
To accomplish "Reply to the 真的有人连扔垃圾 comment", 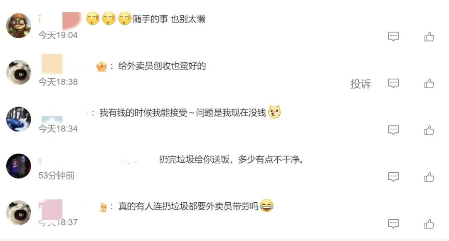I will [x=393, y=223].
